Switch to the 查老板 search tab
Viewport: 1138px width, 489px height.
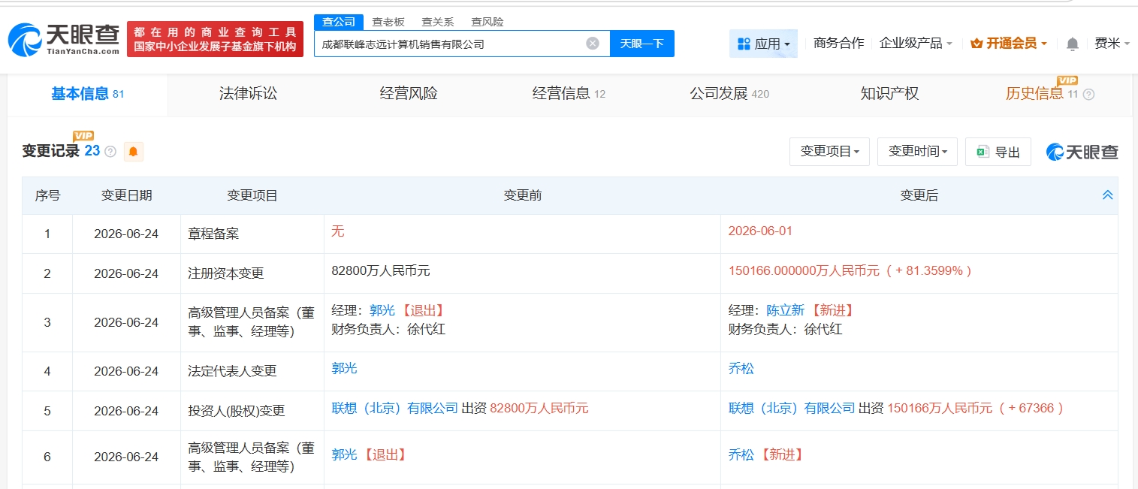388,22
